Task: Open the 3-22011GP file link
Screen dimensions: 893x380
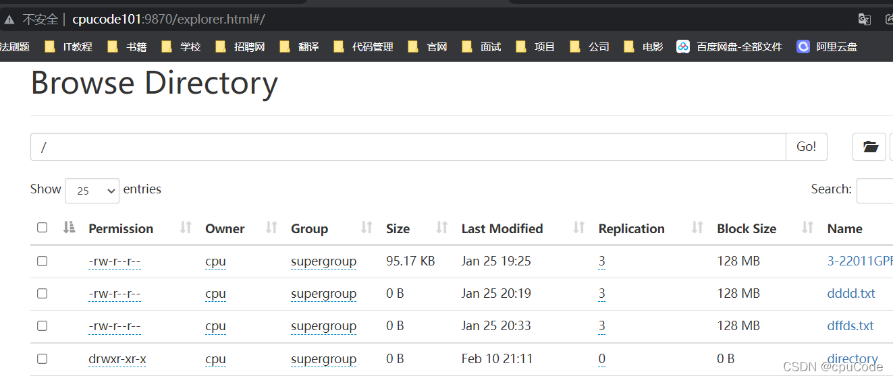Action: 860,261
